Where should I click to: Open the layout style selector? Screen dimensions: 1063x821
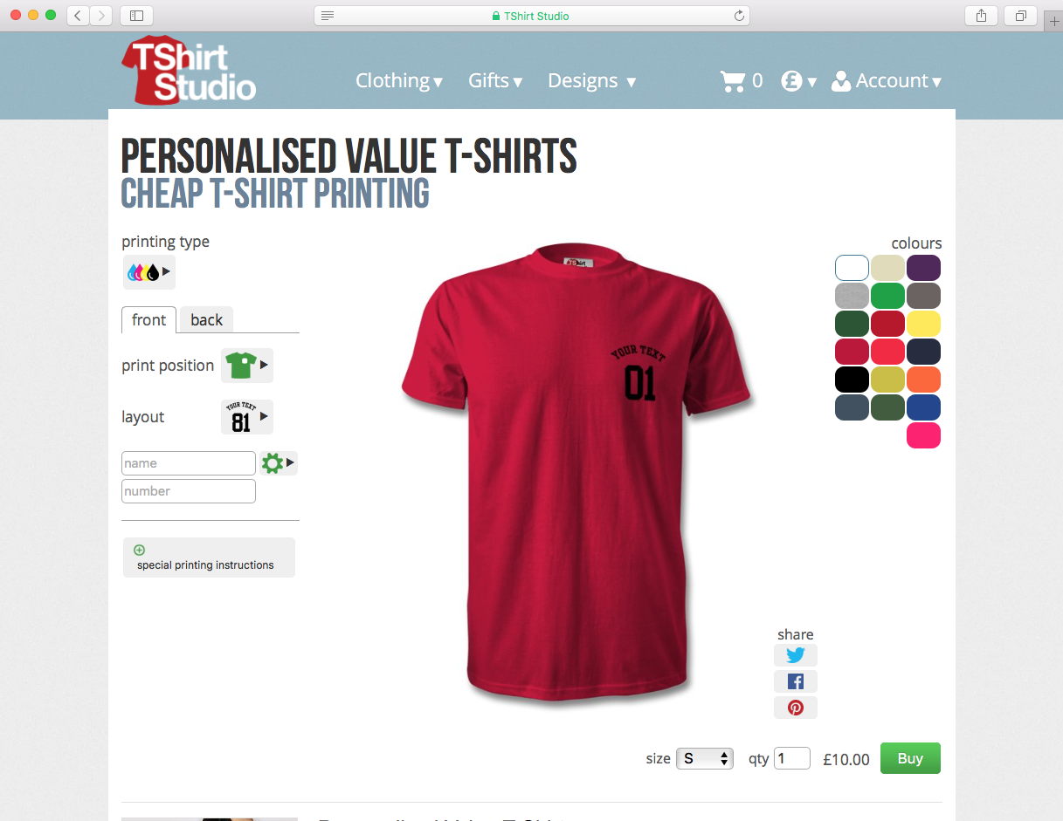(246, 417)
